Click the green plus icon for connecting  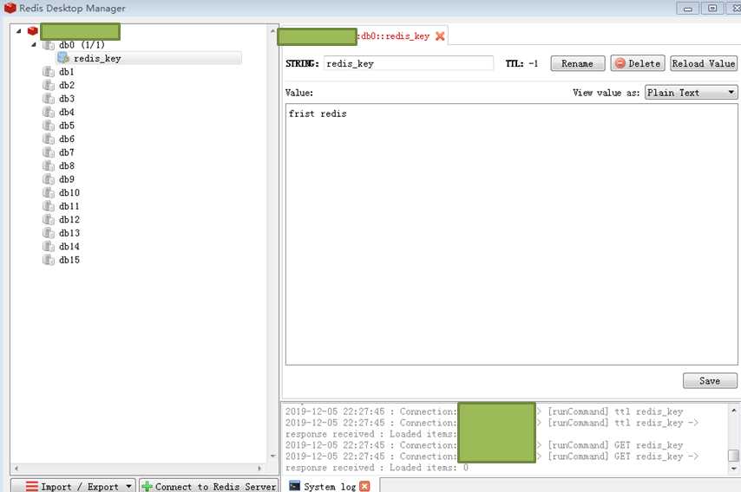pos(147,486)
